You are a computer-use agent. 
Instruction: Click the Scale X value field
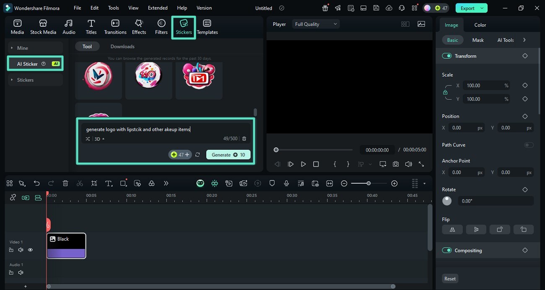tap(487, 85)
